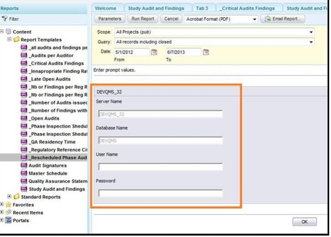331x237 pixels.
Task: Click the _QA Residency Time report icon
Action: 24,141
